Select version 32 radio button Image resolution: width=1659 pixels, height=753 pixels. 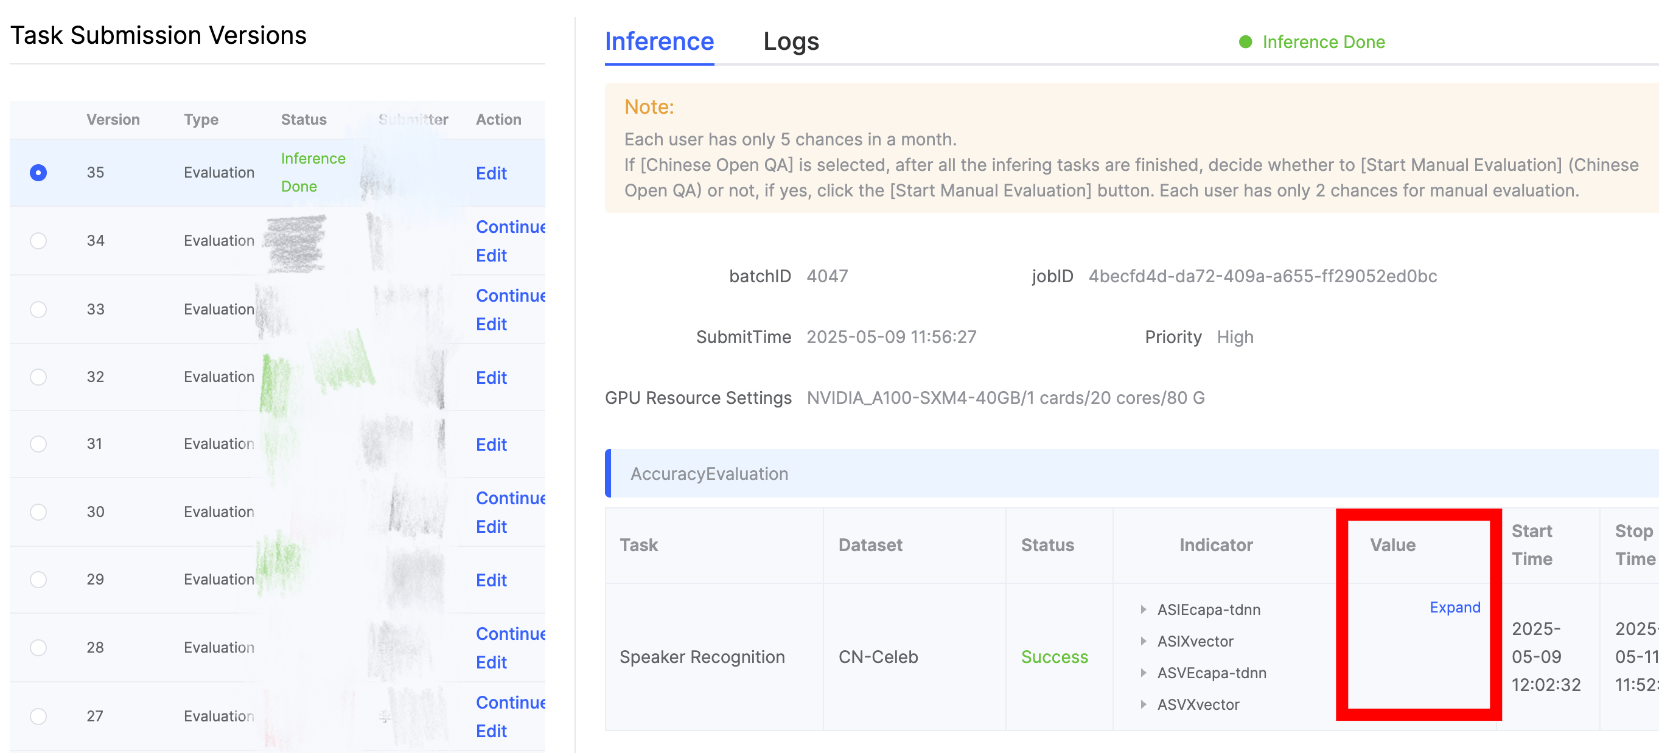38,376
